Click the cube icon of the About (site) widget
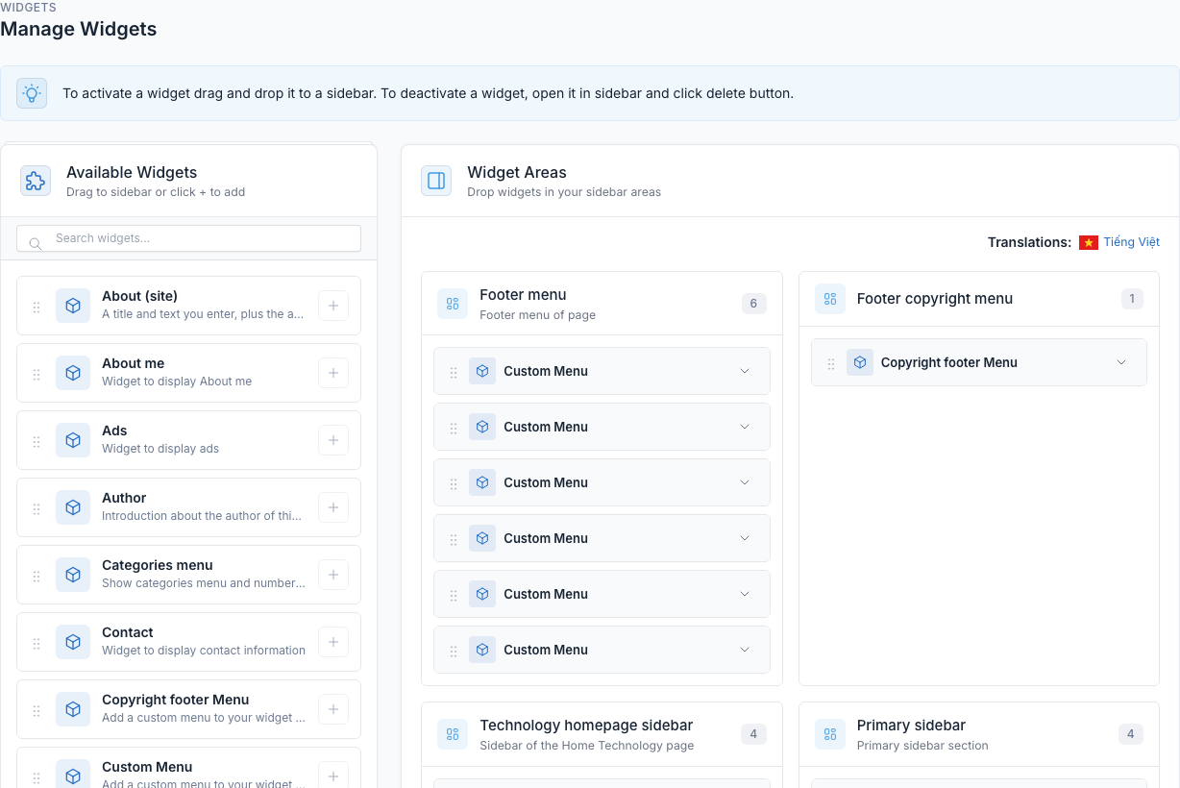This screenshot has height=788, width=1180. coord(73,306)
